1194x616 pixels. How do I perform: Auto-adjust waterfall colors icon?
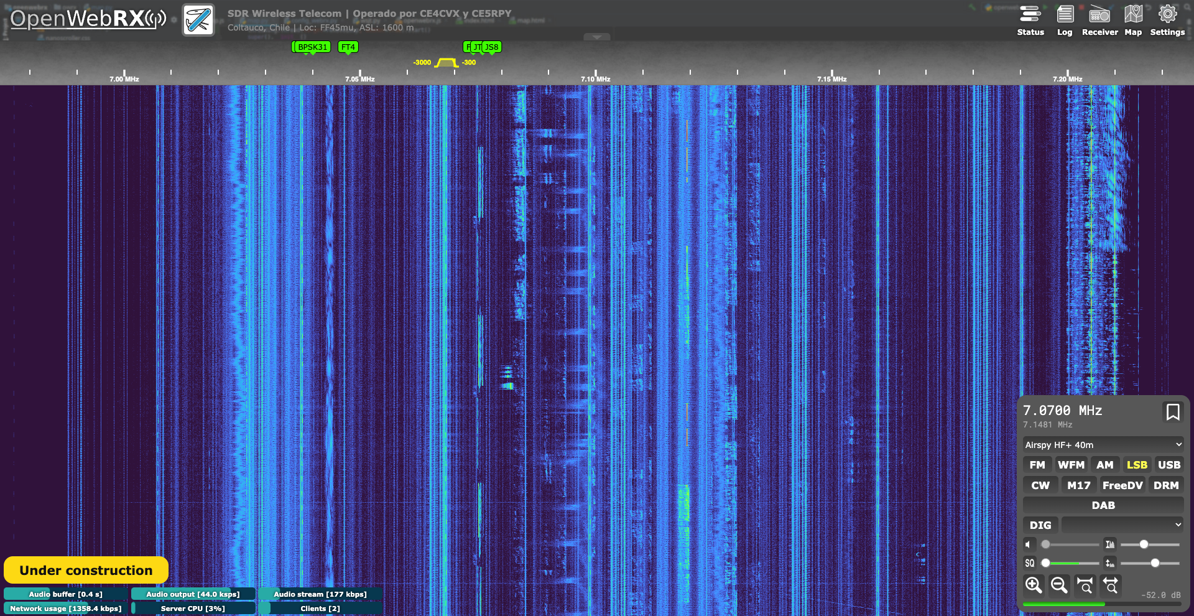pos(1109,544)
